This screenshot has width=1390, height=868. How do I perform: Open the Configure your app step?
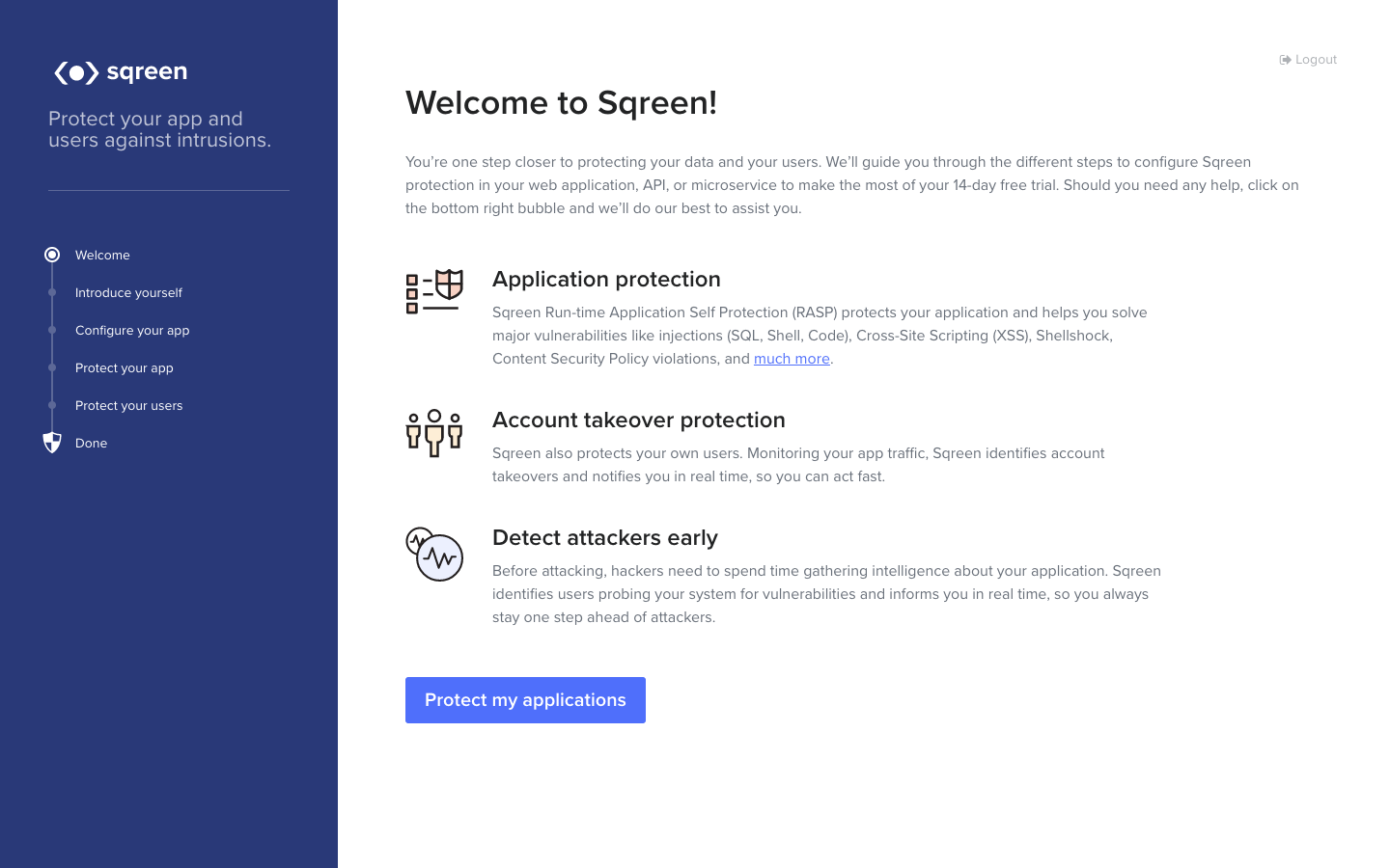(x=132, y=330)
